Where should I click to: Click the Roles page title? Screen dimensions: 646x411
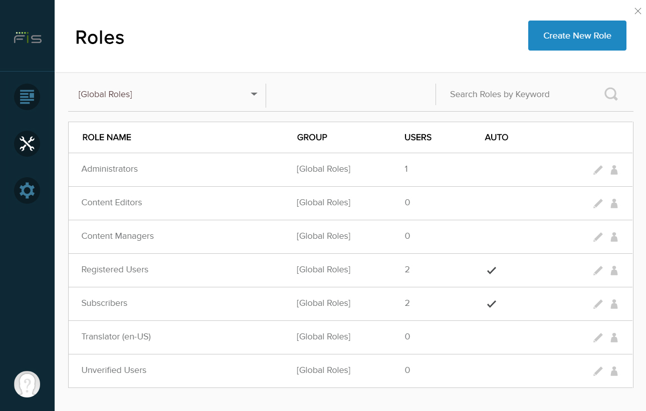tap(100, 38)
